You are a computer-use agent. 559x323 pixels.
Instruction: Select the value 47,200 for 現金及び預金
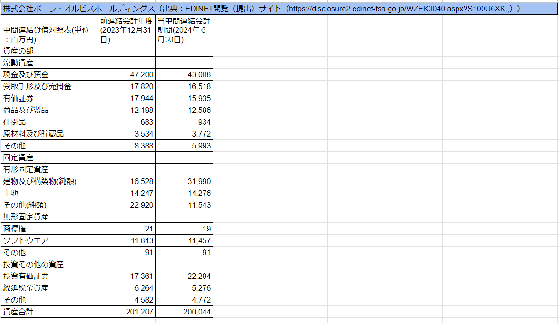pyautogui.click(x=127, y=74)
